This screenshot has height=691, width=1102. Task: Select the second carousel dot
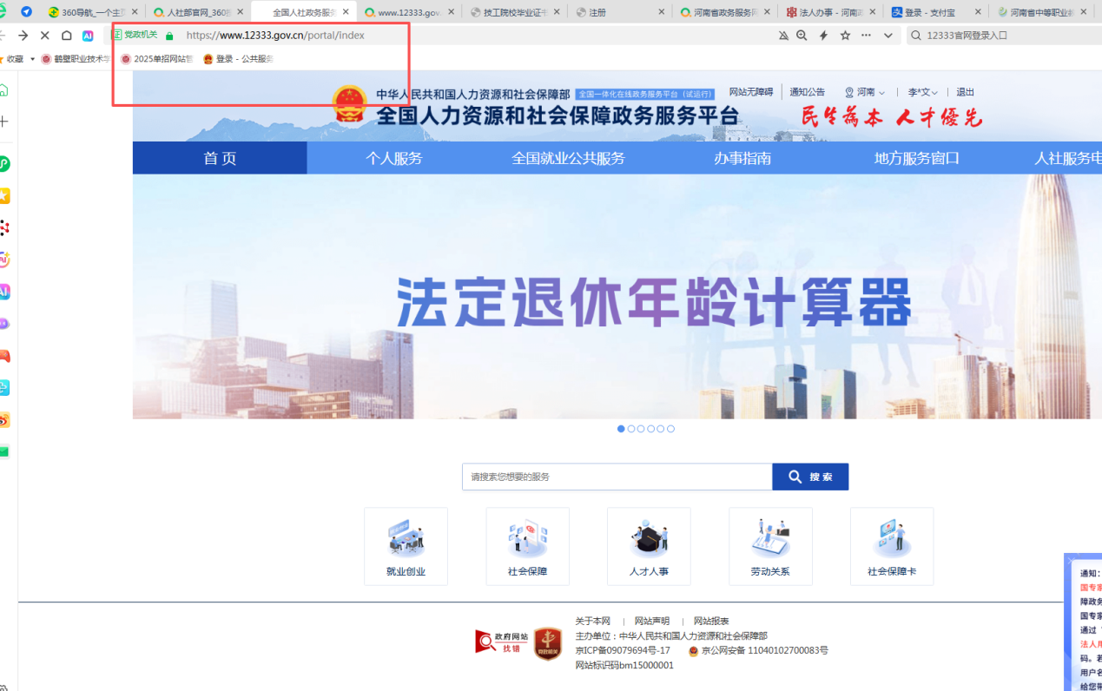pyautogui.click(x=631, y=429)
